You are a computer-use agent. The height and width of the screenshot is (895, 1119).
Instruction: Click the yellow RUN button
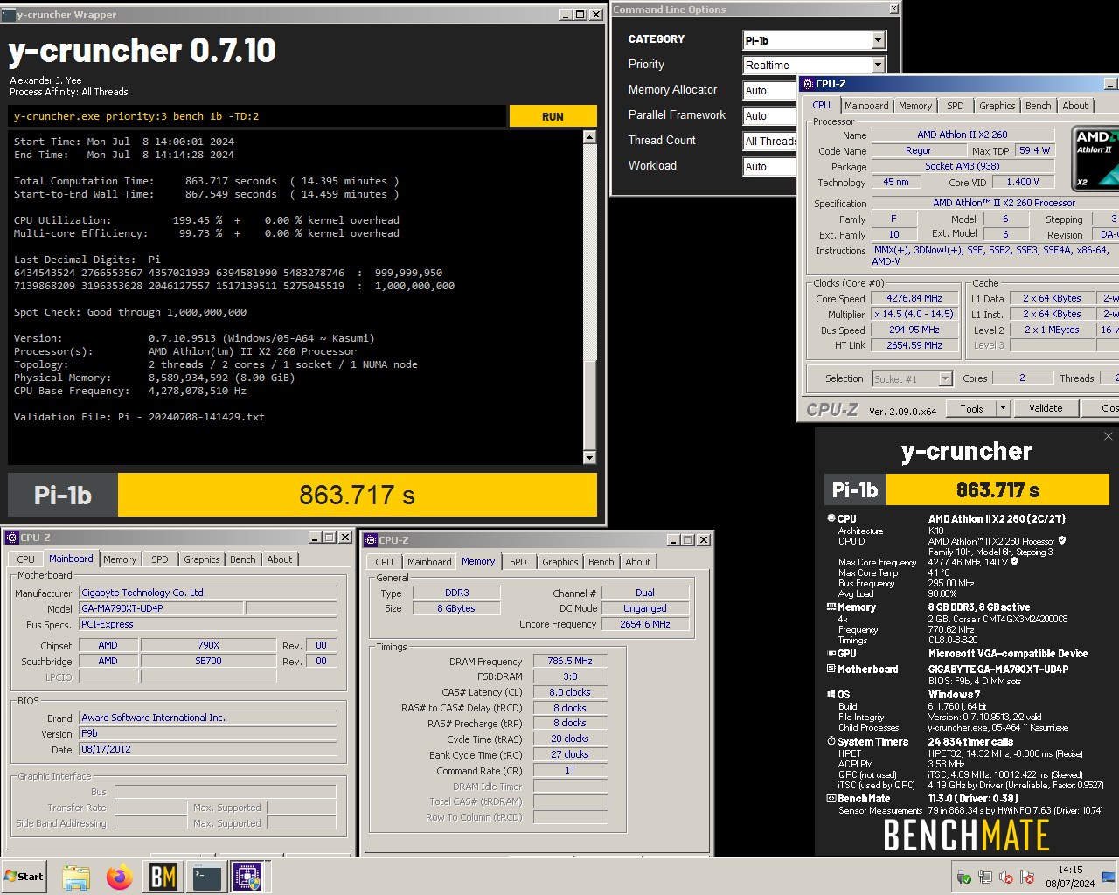tap(553, 116)
